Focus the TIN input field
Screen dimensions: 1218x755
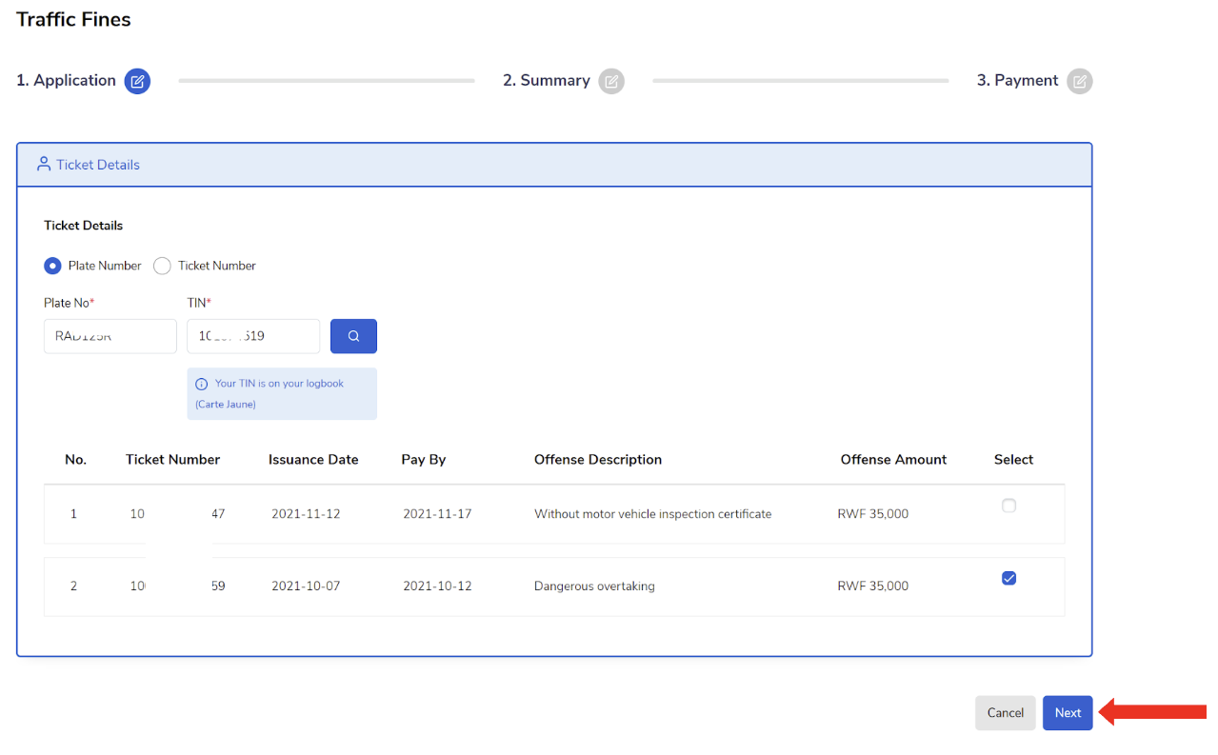click(253, 336)
